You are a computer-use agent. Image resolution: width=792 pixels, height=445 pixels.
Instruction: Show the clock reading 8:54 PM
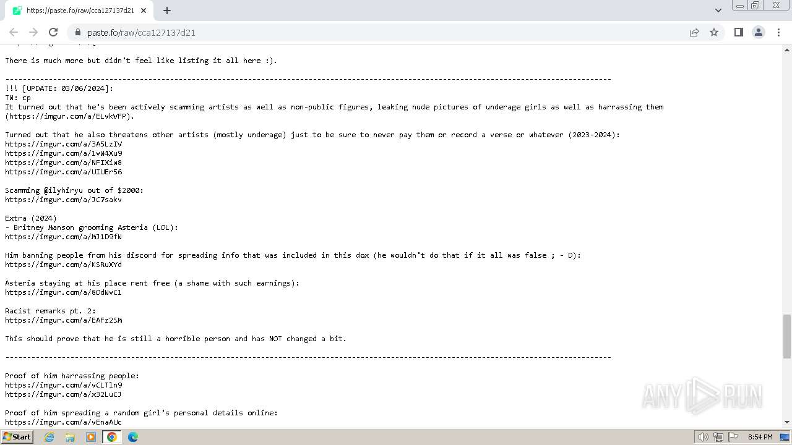(x=760, y=437)
